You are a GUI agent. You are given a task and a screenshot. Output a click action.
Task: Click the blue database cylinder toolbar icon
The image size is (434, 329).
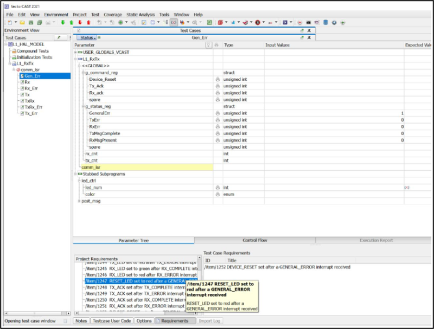[x=325, y=22]
